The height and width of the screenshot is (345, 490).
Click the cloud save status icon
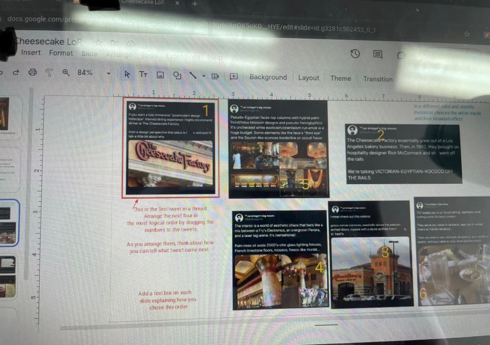click(131, 44)
